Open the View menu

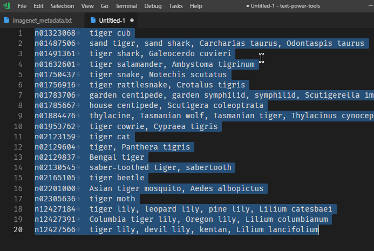(87, 6)
